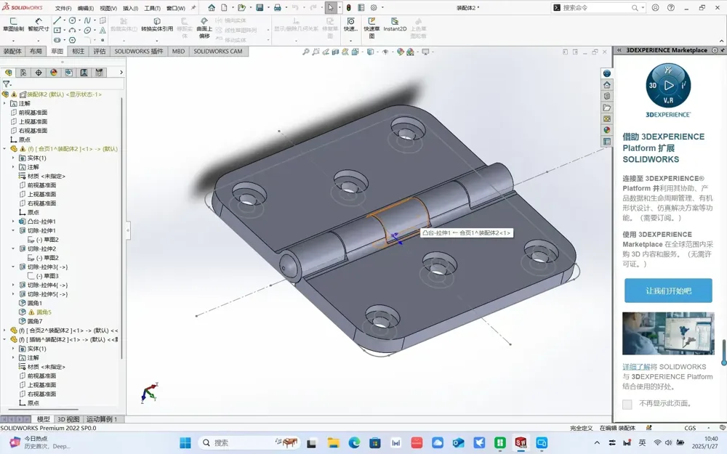Viewport: 727px width, 454px height.
Task: Collapse the 切除-拉伸1 feature
Action: (x=13, y=230)
